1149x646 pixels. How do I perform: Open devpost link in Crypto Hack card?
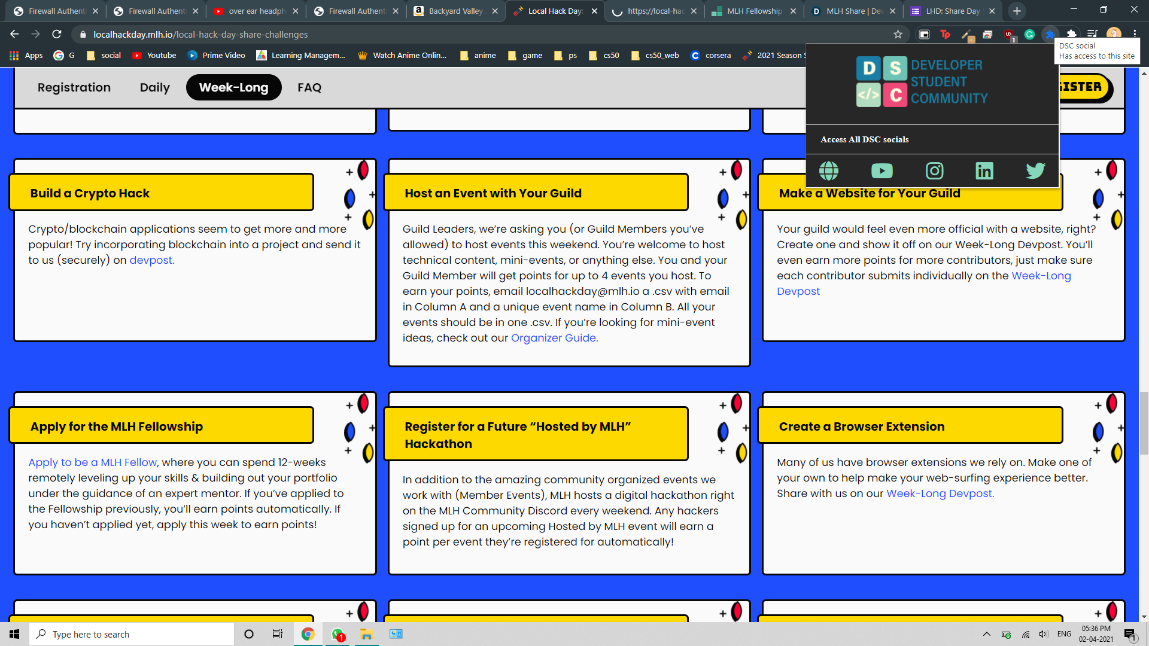pos(151,260)
